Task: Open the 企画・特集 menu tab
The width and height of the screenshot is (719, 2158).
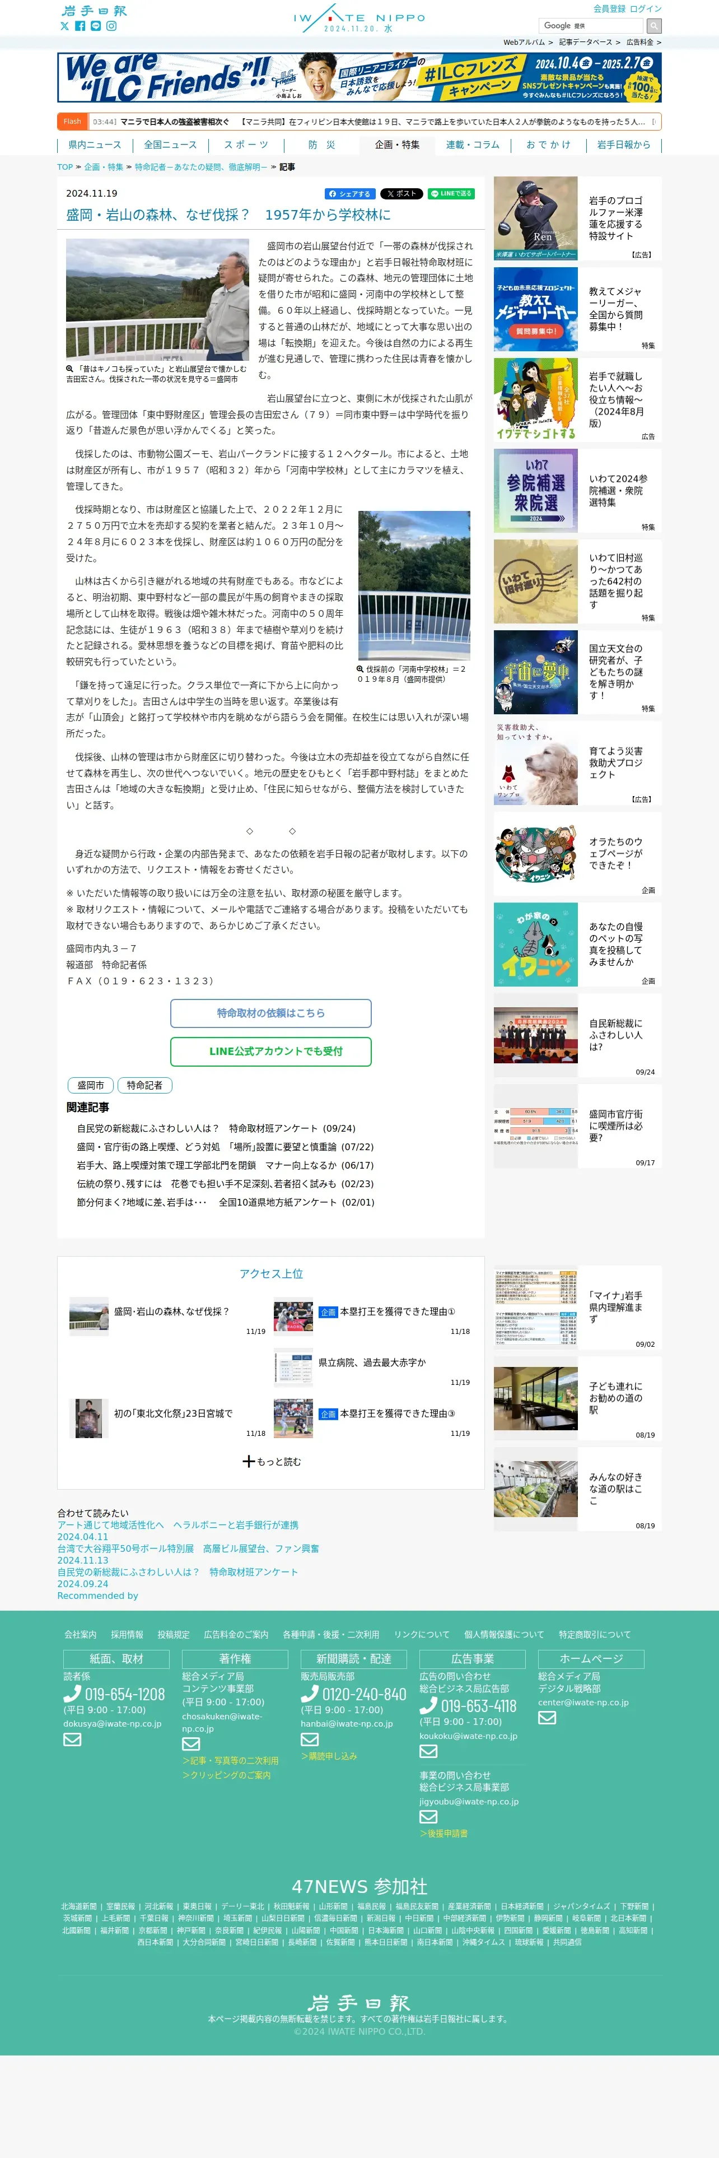Action: click(397, 145)
